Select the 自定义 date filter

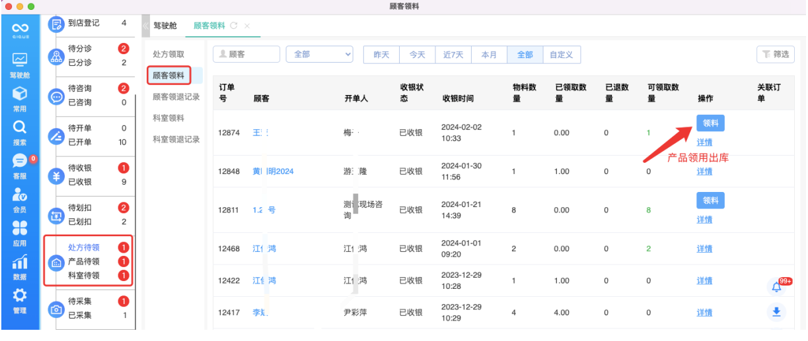tap(562, 55)
